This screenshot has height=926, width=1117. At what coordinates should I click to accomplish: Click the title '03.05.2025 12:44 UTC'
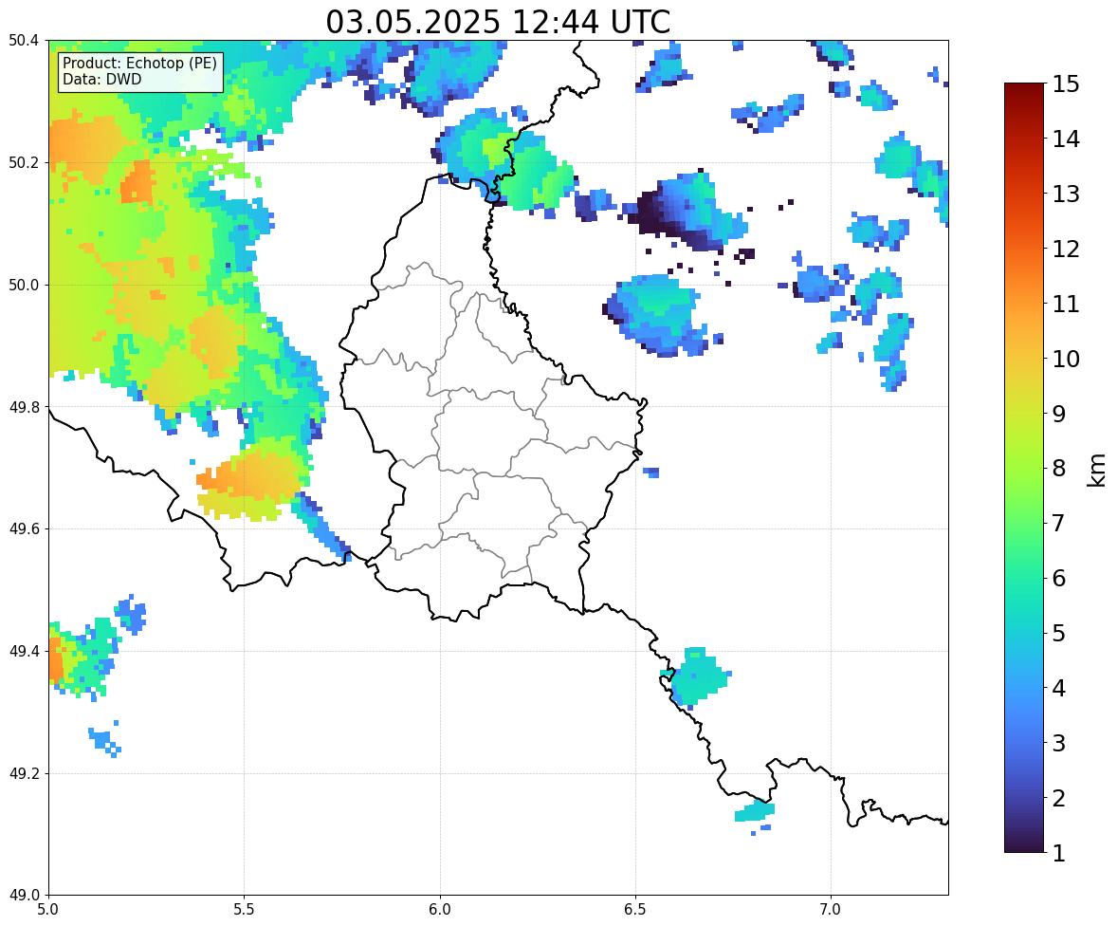(x=498, y=22)
